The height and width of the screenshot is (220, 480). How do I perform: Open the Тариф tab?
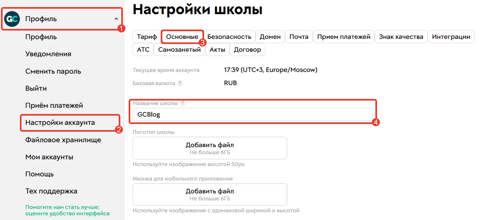147,37
